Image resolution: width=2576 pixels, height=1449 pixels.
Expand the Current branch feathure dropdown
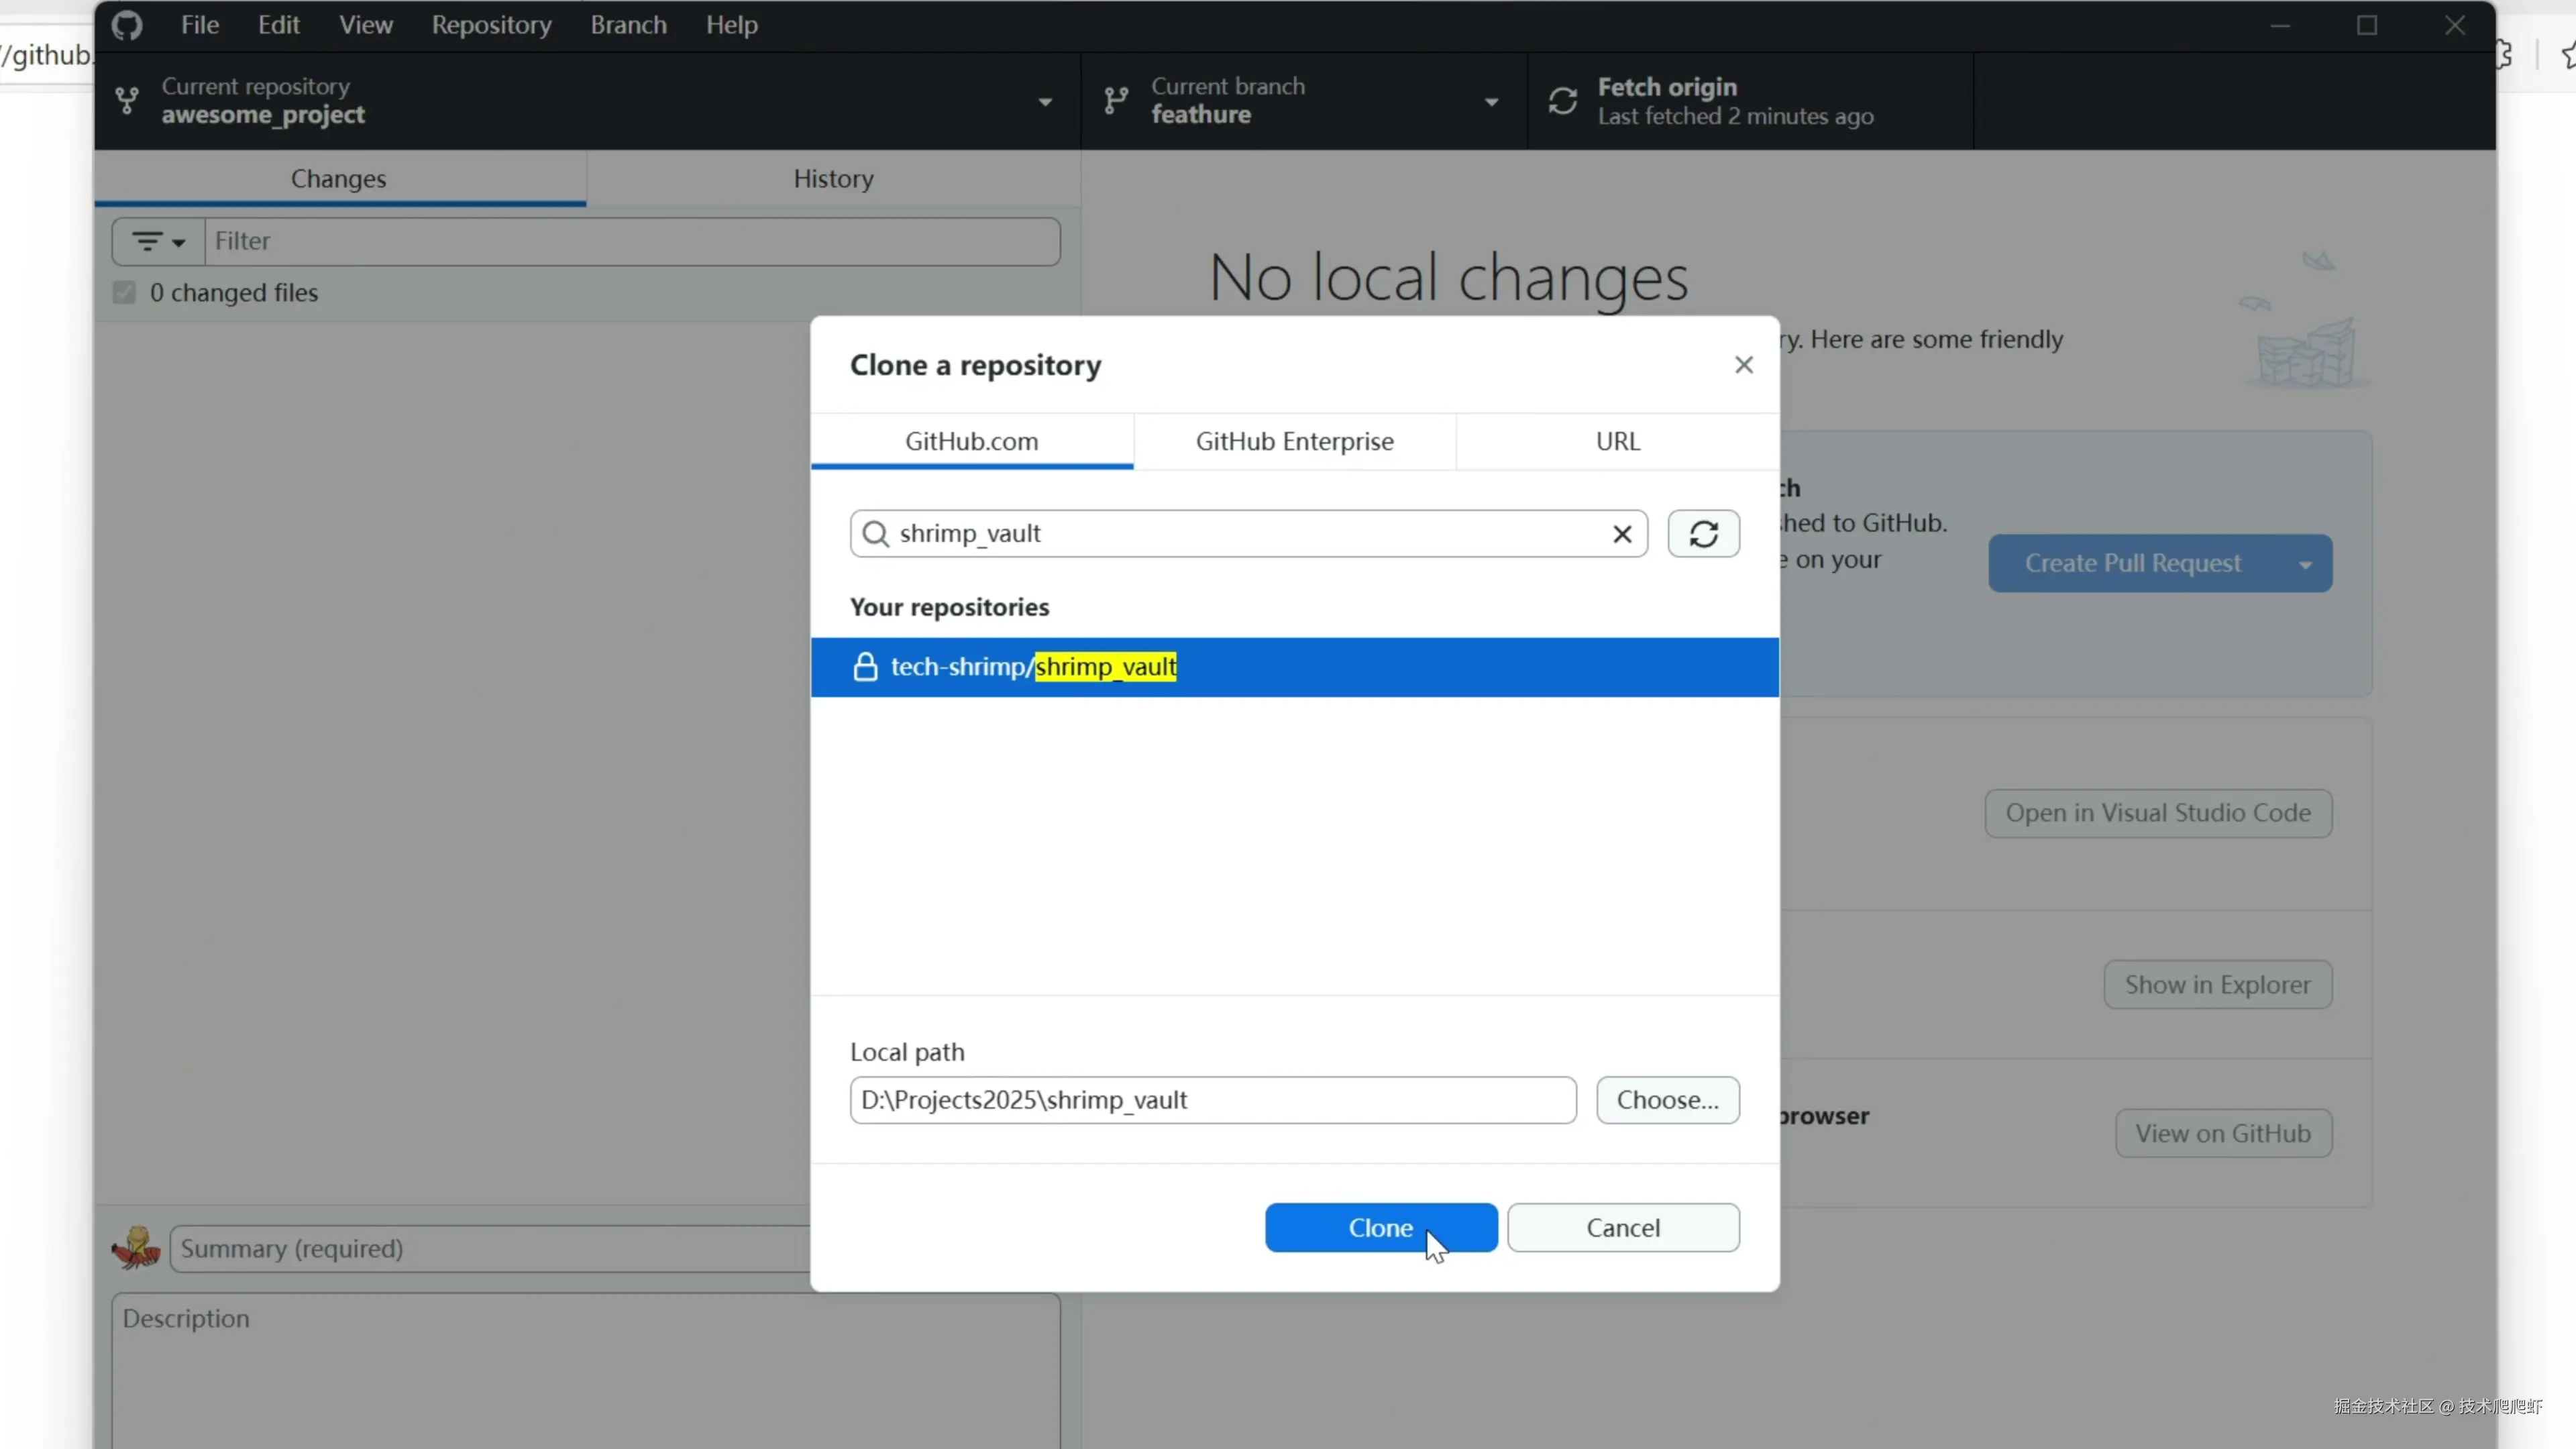pos(1491,102)
